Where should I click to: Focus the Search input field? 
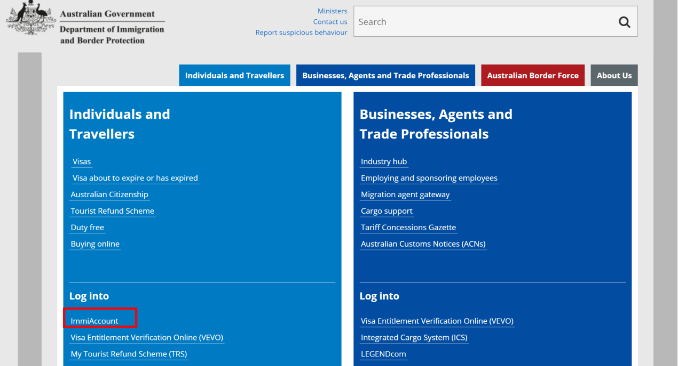coord(495,22)
